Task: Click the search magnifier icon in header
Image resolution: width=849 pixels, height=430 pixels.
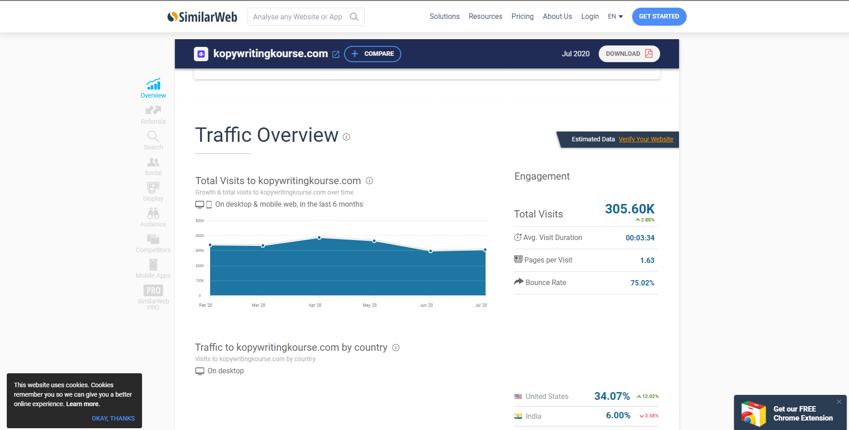Action: (354, 17)
